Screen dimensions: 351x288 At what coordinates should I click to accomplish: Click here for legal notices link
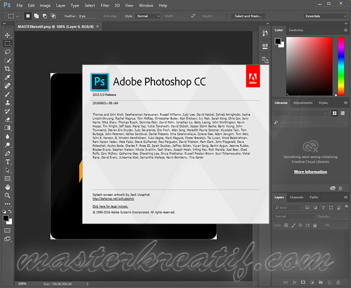coord(110,207)
